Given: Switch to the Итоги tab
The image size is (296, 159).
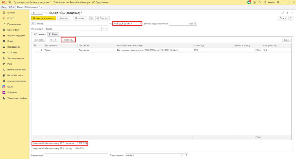Looking at the screenshot, I should (x=53, y=34).
